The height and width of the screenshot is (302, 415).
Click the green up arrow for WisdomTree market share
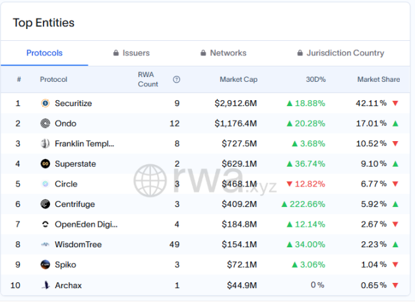(x=395, y=245)
